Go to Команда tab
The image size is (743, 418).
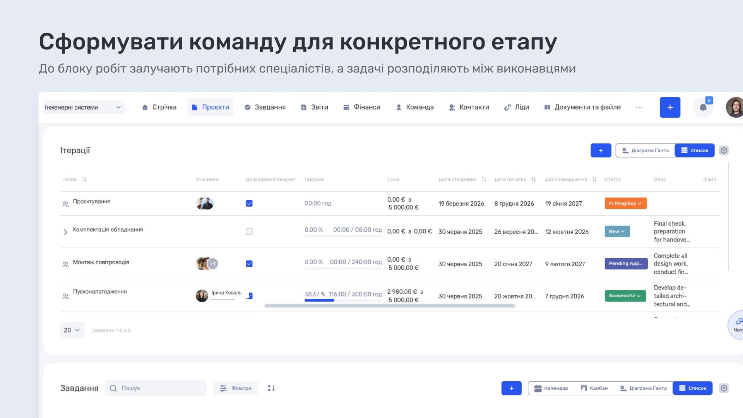(415, 107)
